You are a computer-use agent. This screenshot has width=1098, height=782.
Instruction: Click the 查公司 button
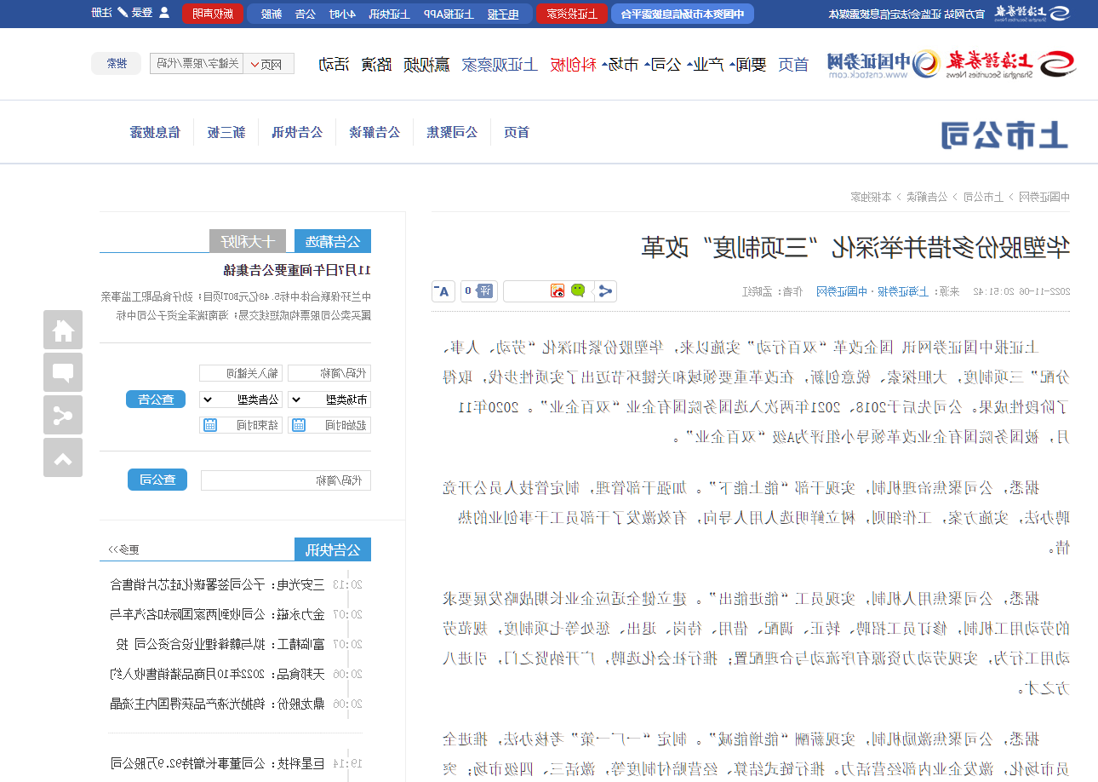coord(157,480)
